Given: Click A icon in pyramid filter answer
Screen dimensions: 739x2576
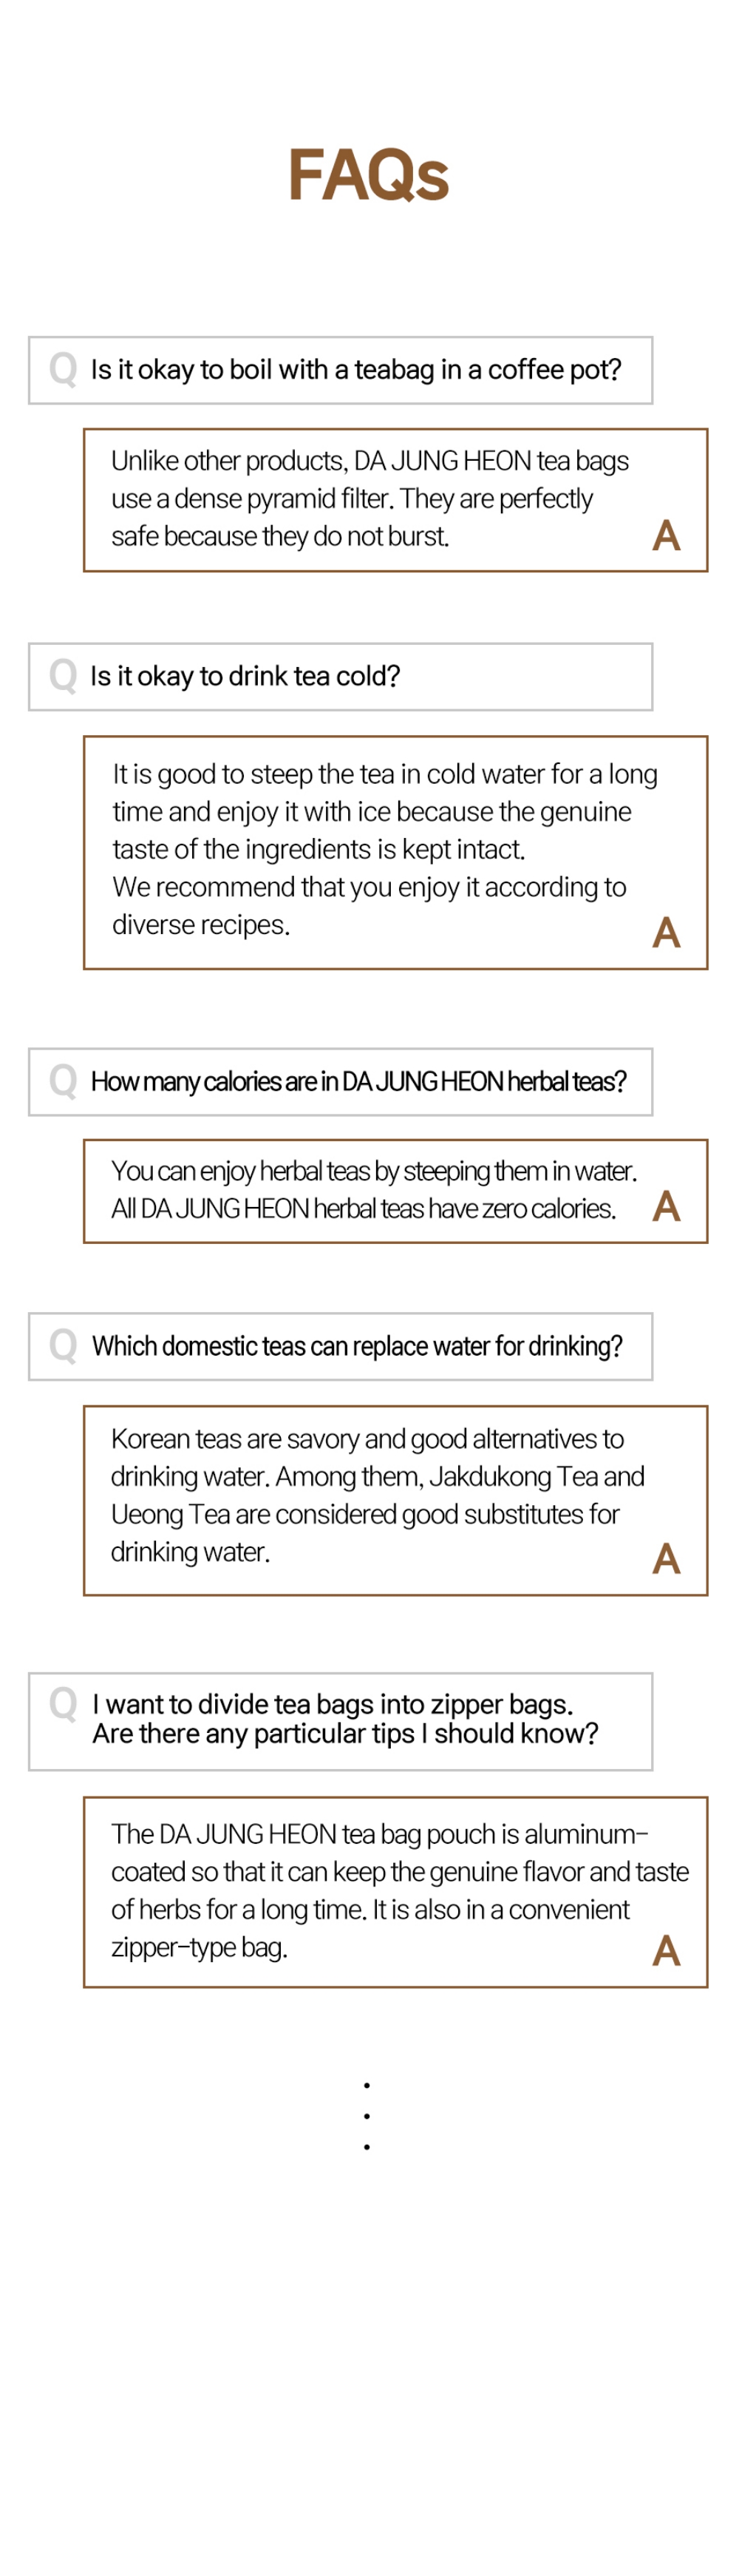Looking at the screenshot, I should tap(666, 536).
